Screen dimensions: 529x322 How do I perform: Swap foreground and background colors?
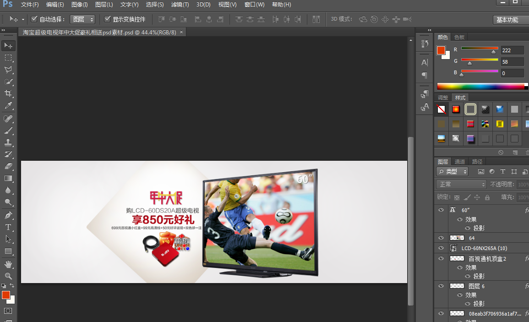(12, 285)
